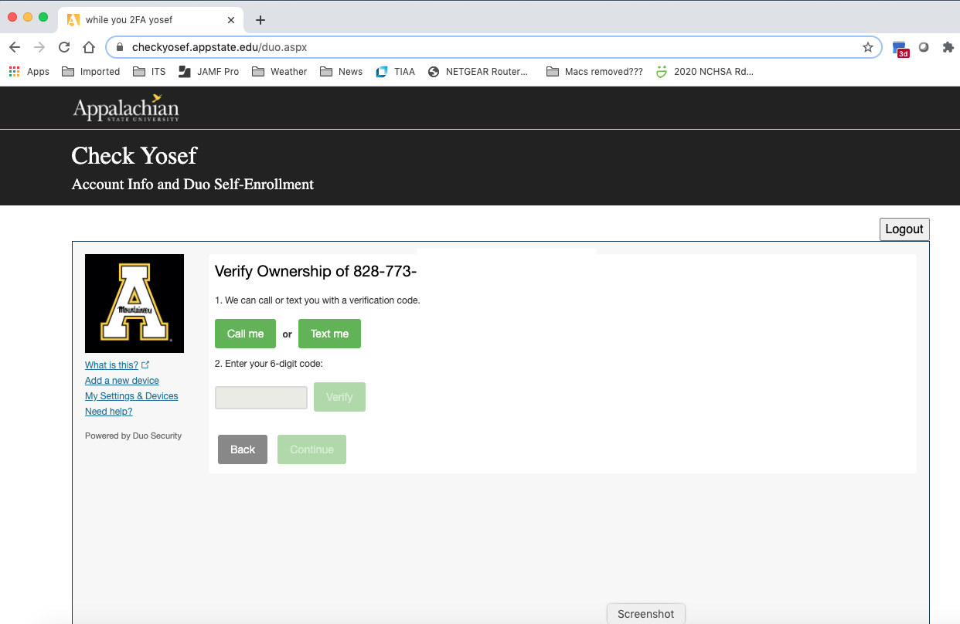Viewport: 960px width, 624px height.
Task: Open the 'Add a new device' link
Action: coord(122,381)
